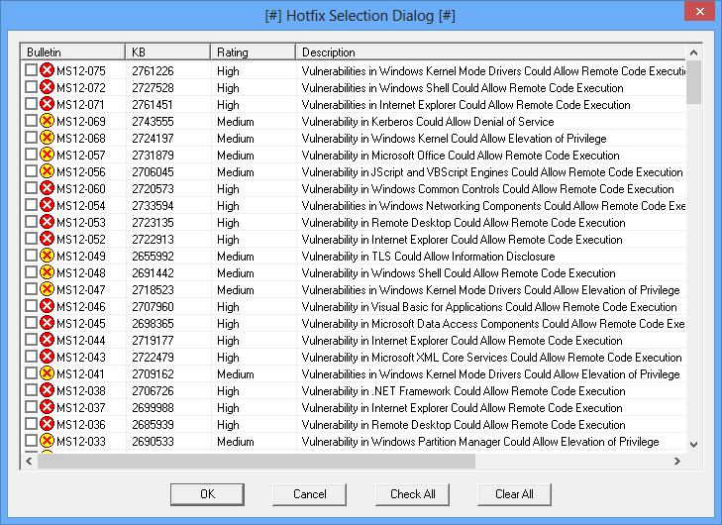722x525 pixels.
Task: Click the Windows Partition Manager vulnerability description
Action: (x=480, y=442)
